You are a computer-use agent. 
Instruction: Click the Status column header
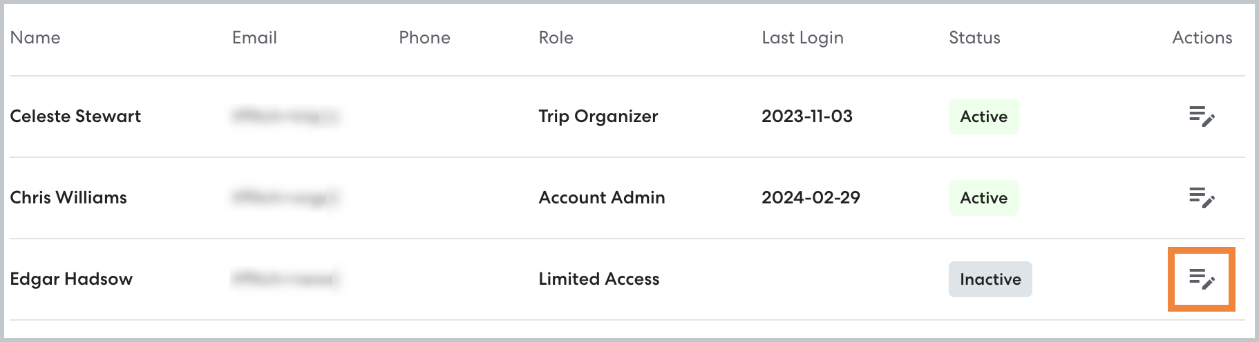point(974,38)
